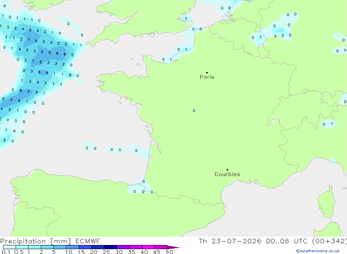The width and height of the screenshot is (347, 254).
Task: Click the legend label "0.5"
Action: (19, 252)
